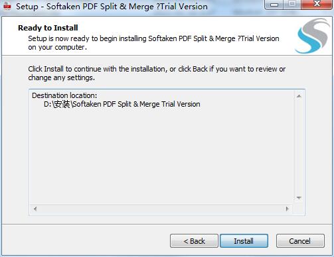Click the setup icon in title bar
The height and width of the screenshot is (257, 334).
click(x=7, y=6)
